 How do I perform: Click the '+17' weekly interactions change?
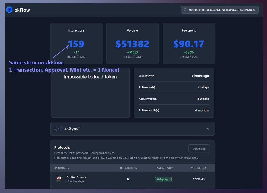[76, 52]
